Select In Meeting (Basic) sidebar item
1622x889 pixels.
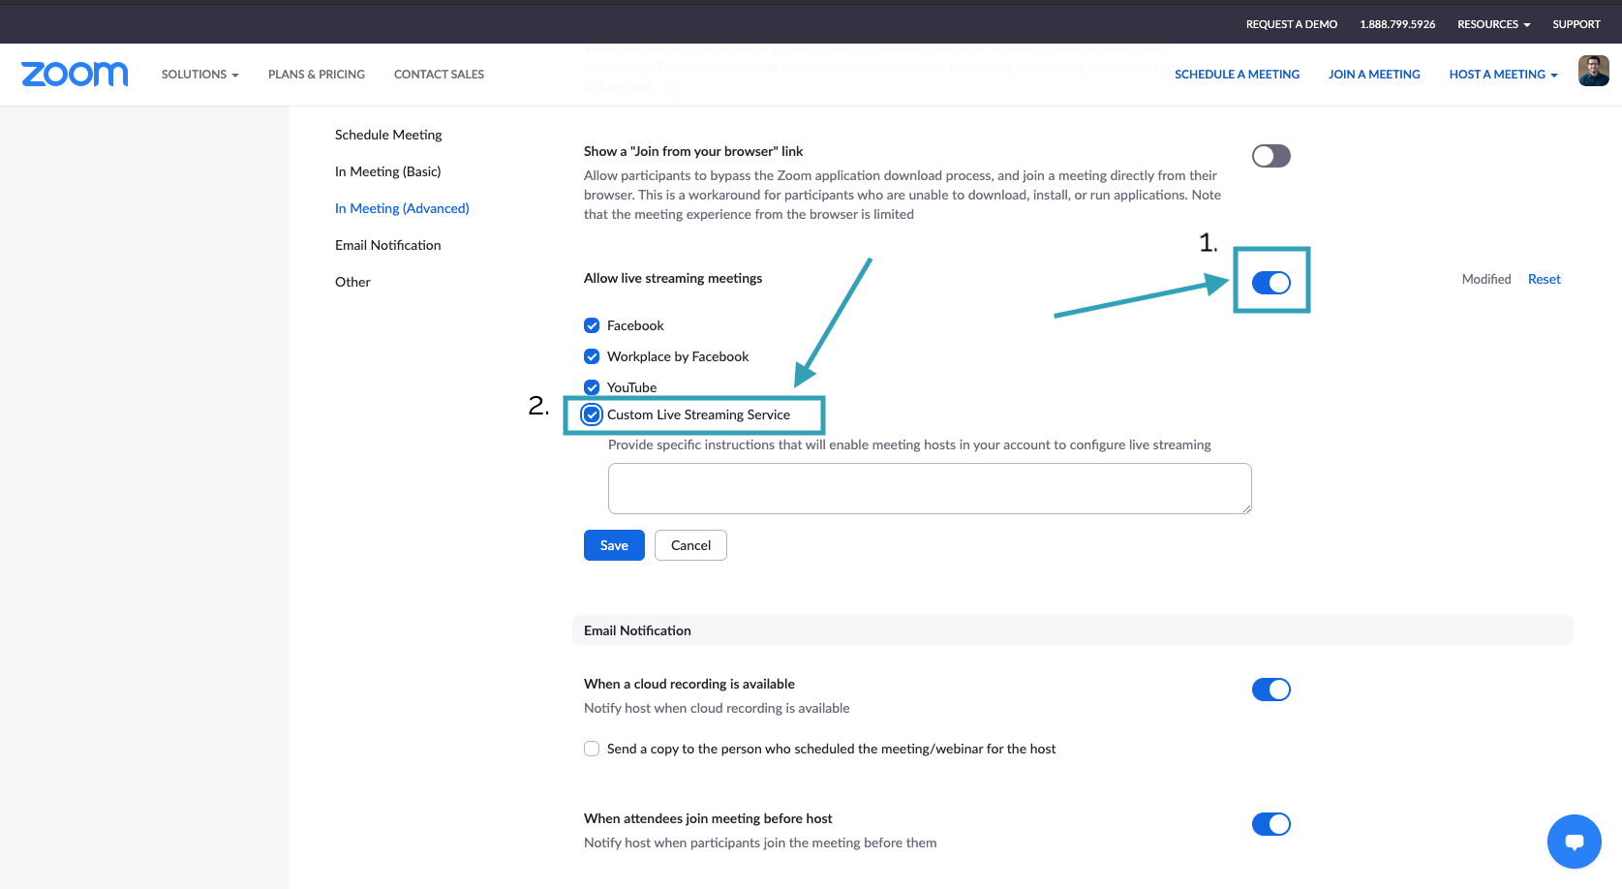387,171
